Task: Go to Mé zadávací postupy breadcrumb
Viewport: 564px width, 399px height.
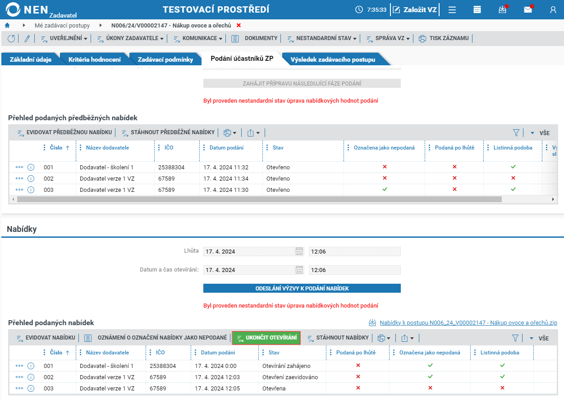Action: coord(62,25)
